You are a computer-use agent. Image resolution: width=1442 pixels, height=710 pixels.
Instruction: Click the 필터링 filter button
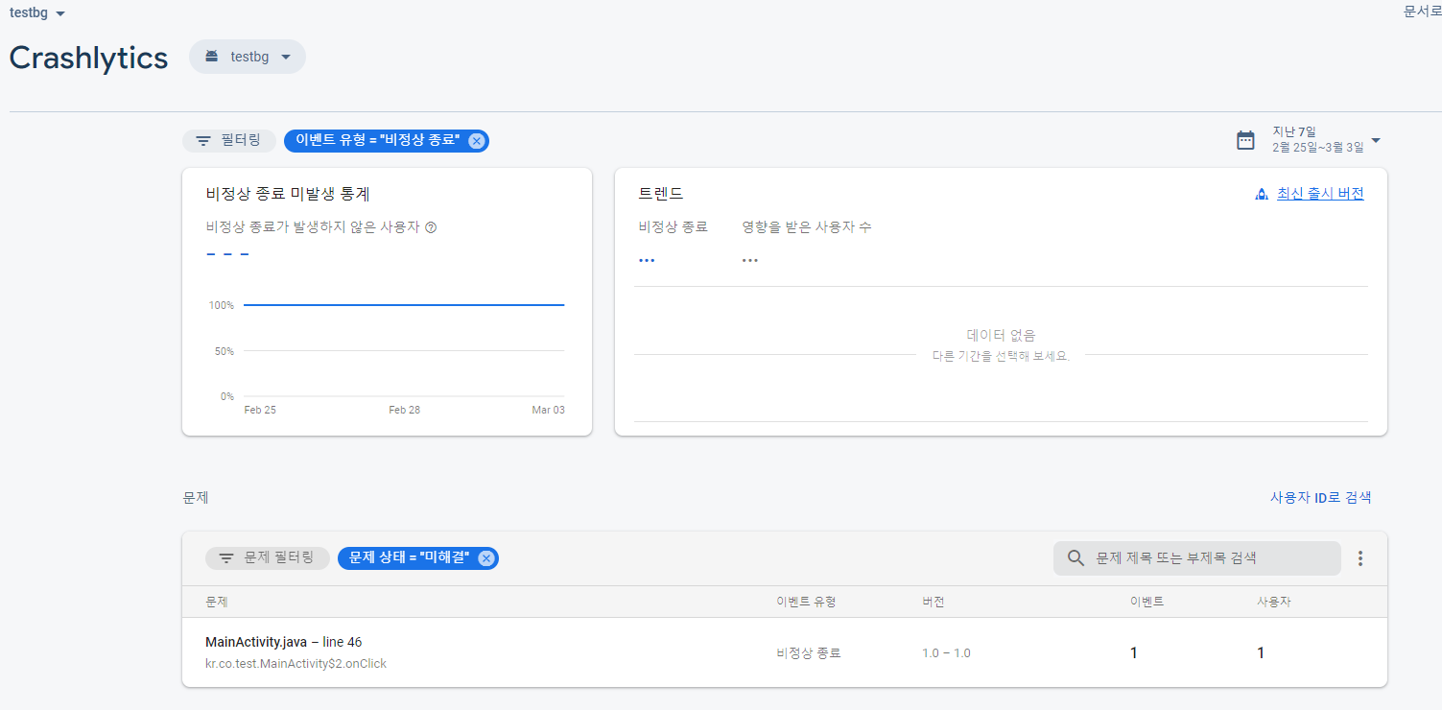click(229, 140)
